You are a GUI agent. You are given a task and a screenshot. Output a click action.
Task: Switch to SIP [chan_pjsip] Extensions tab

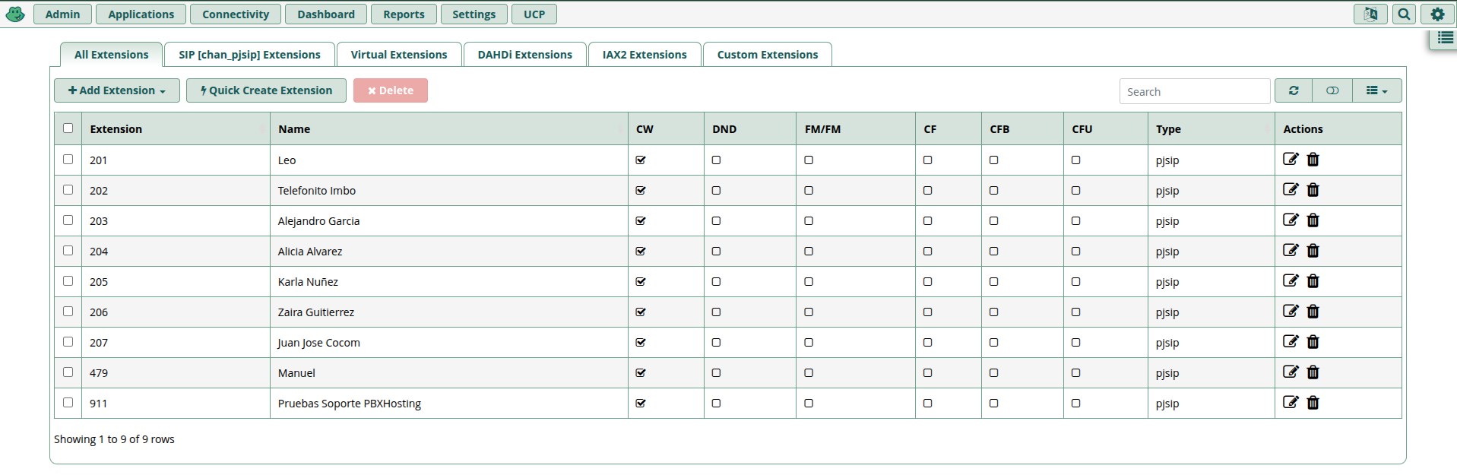[249, 55]
